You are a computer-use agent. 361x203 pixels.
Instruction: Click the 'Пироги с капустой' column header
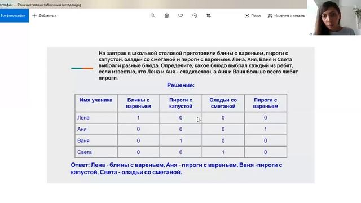180,103
